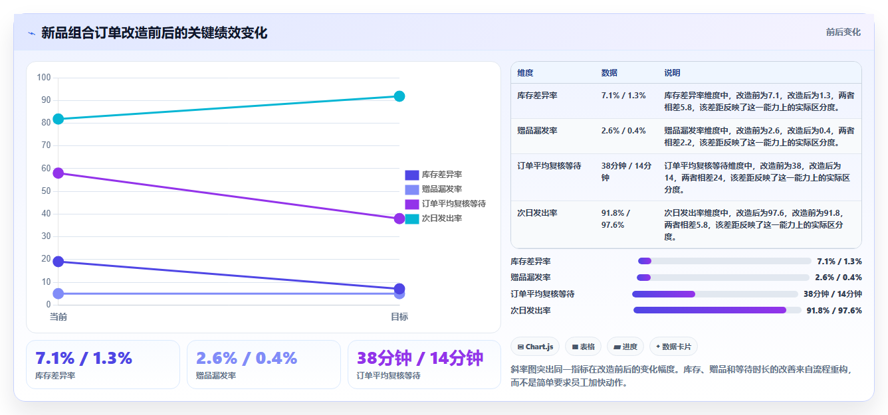Select the Chart.js chip
This screenshot has width=888, height=415.
[x=536, y=347]
